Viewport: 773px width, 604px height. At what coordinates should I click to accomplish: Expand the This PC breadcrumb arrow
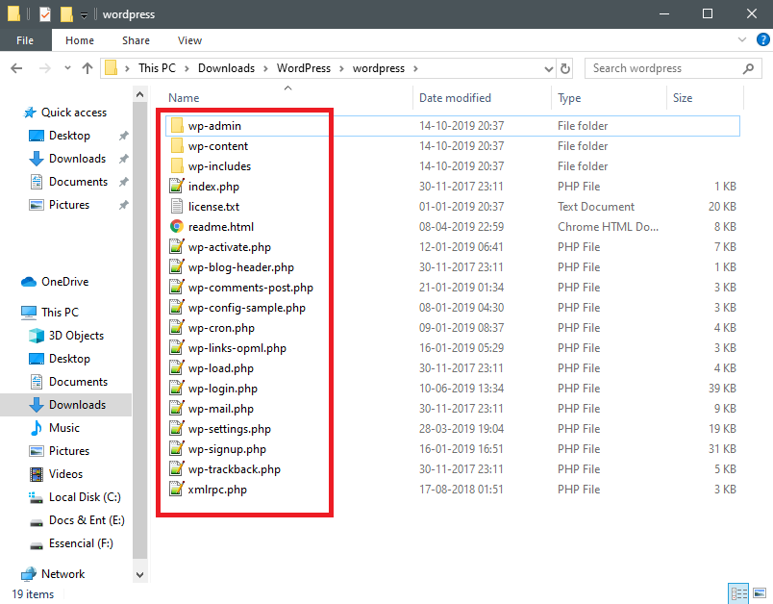[187, 68]
